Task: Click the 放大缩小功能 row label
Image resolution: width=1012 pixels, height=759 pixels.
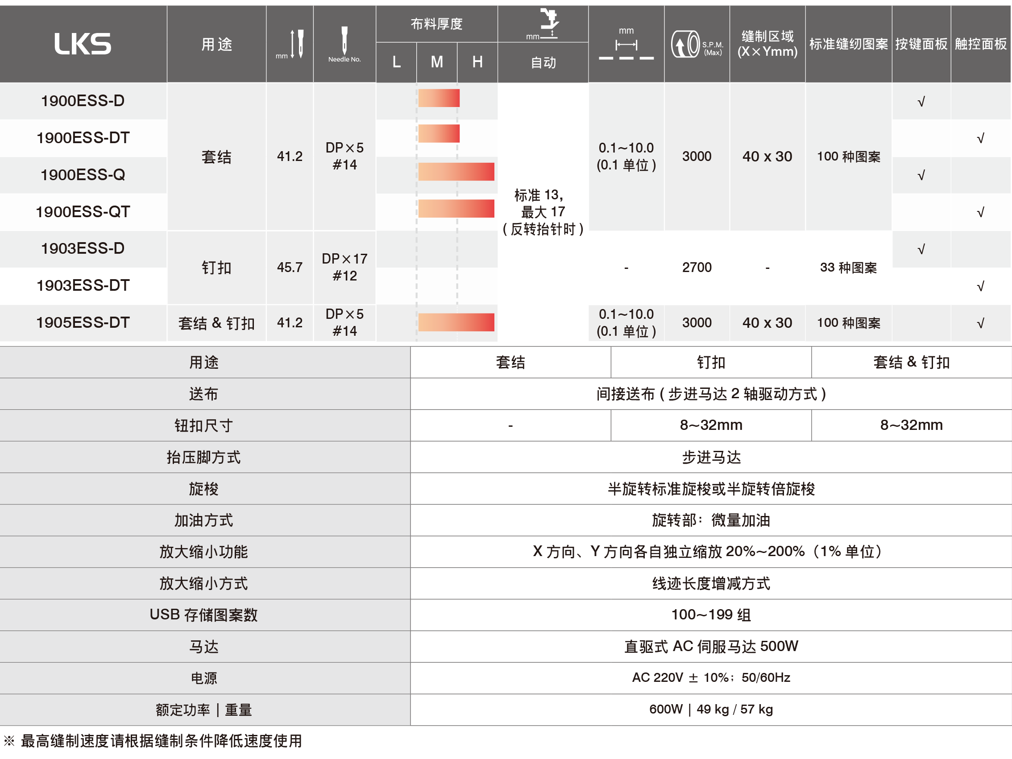Action: pyautogui.click(x=203, y=552)
